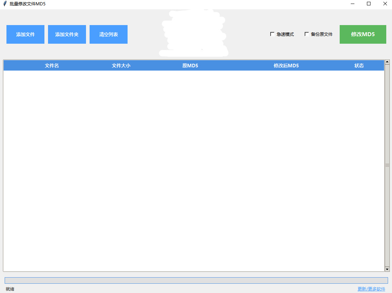This screenshot has width=392, height=293.
Task: Sort by the 文件名 column header
Action: (x=52, y=66)
